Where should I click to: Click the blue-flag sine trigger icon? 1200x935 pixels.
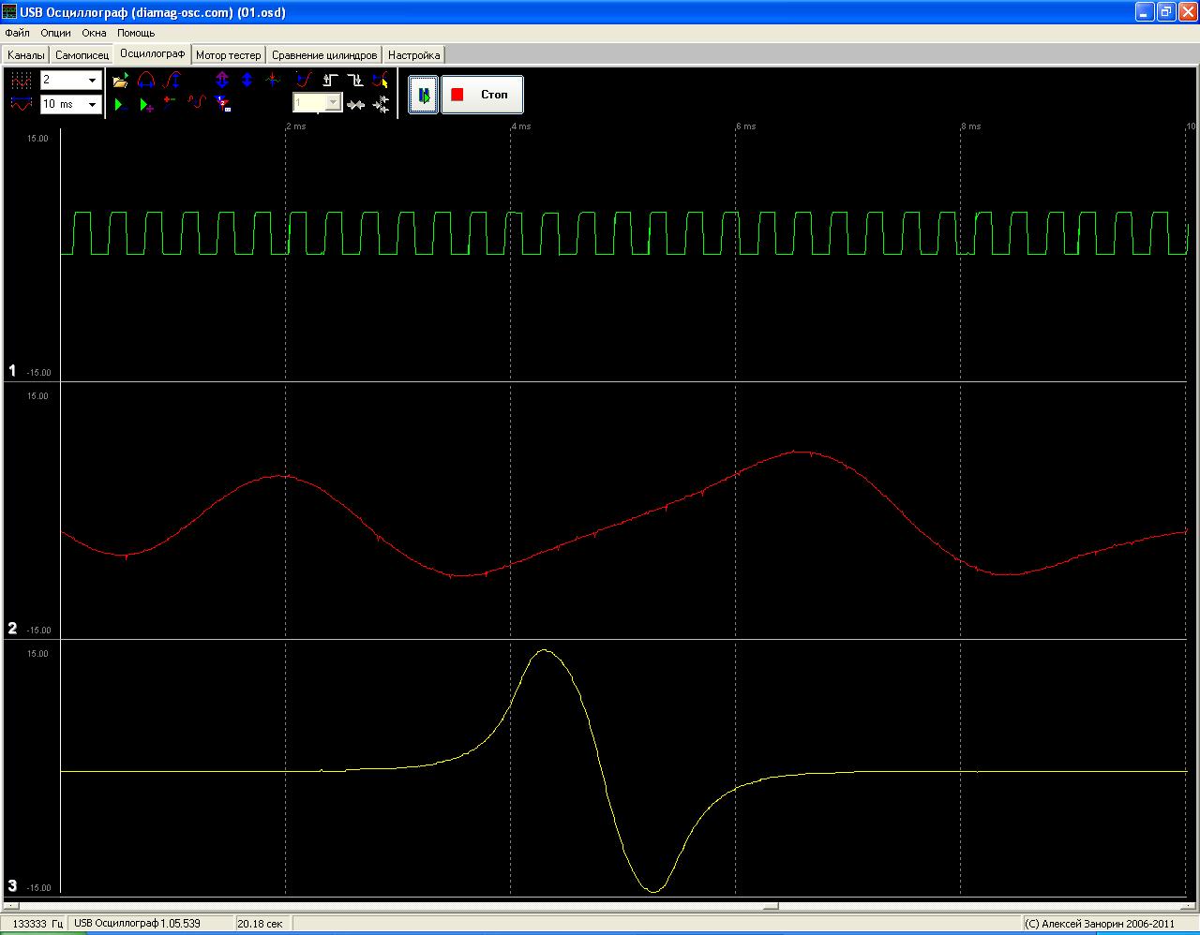coord(304,81)
